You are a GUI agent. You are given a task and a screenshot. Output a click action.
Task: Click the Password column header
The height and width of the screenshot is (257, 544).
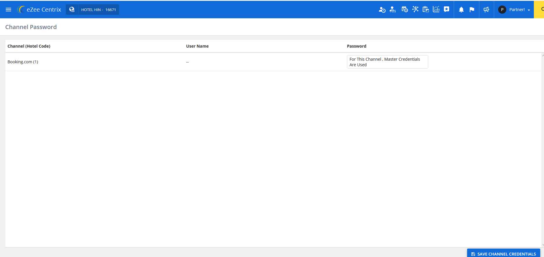coord(357,46)
